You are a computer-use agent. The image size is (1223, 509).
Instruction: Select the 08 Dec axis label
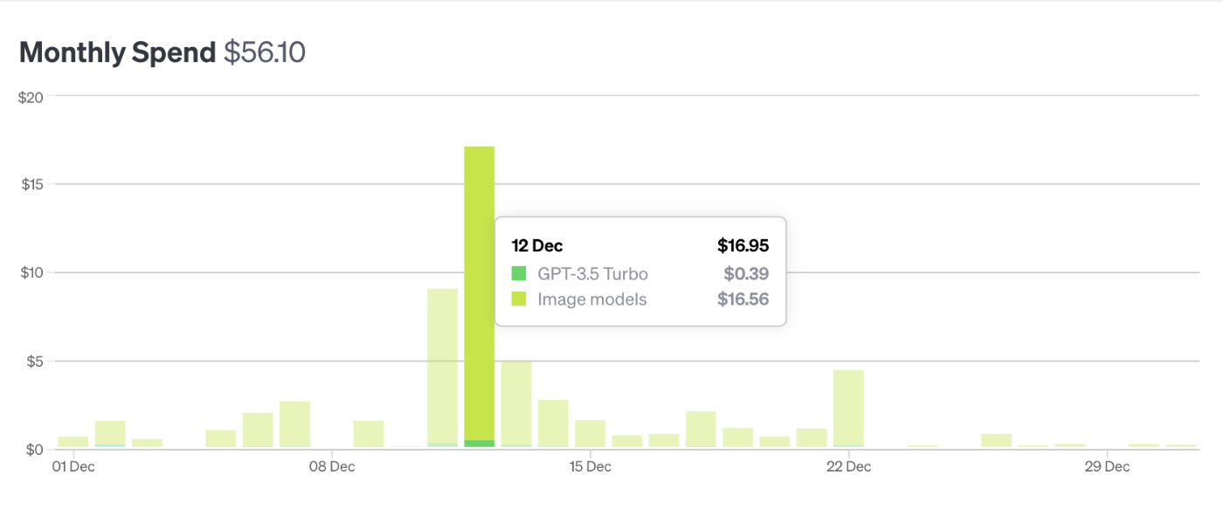332,466
